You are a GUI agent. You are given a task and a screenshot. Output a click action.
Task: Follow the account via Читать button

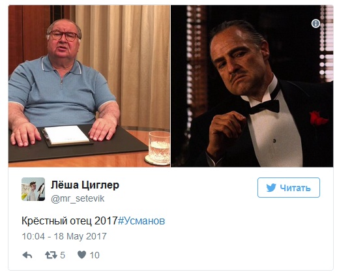coord(289,187)
